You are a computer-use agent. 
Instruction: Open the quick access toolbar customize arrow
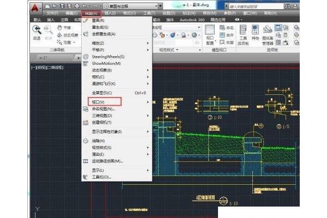161,6
